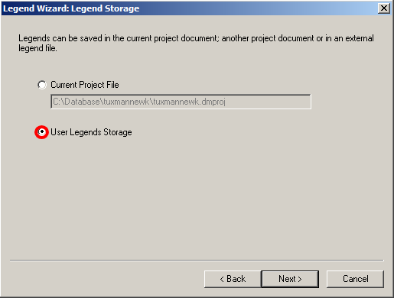
Task: Click the 'User Legends Storage' label text
Action: pos(91,132)
